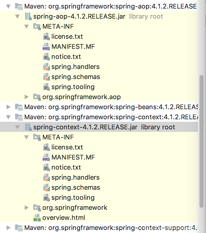Open spring.schemas in spring-aop jar
The height and width of the screenshot is (233, 206).
[76, 77]
